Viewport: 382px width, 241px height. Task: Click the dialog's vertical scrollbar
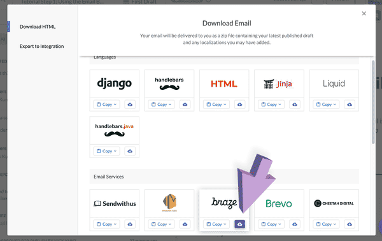tap(373, 102)
